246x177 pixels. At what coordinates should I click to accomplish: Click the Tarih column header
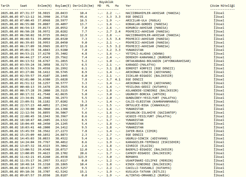tap(6, 6)
